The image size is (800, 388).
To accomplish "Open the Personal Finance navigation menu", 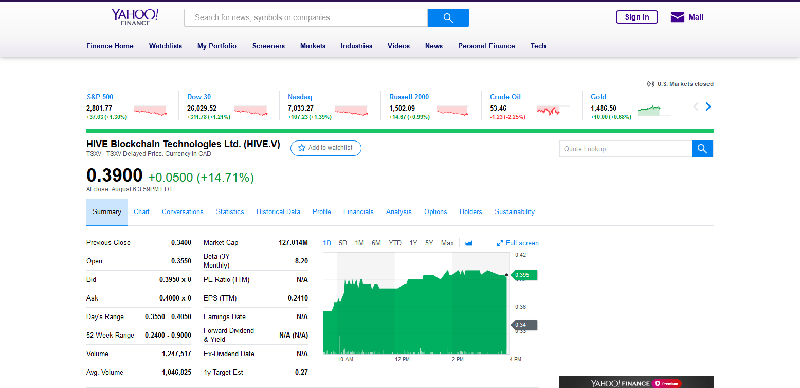I will [486, 46].
